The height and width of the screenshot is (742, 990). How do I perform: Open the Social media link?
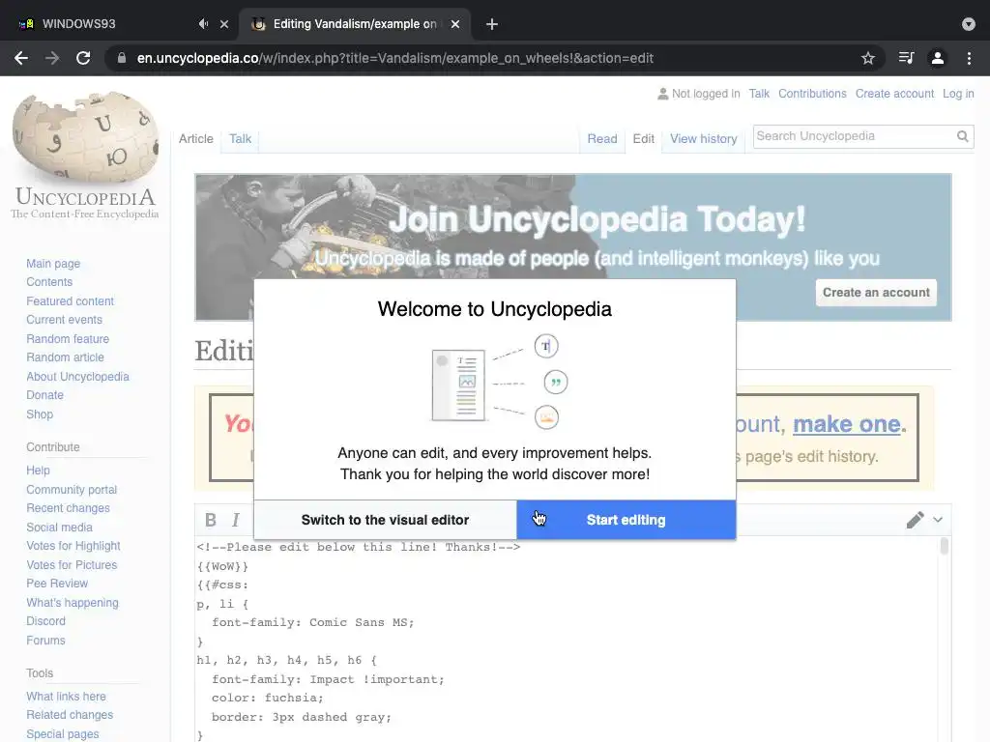59,528
